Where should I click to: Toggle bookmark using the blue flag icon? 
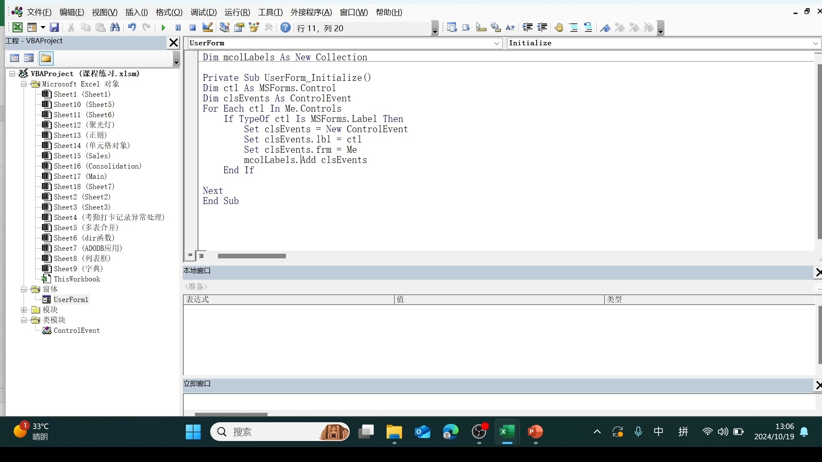click(x=605, y=28)
